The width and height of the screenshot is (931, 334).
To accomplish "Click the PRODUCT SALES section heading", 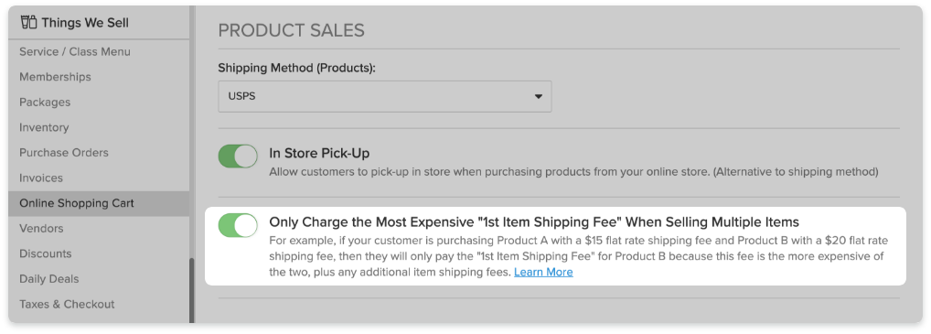I will pos(292,30).
